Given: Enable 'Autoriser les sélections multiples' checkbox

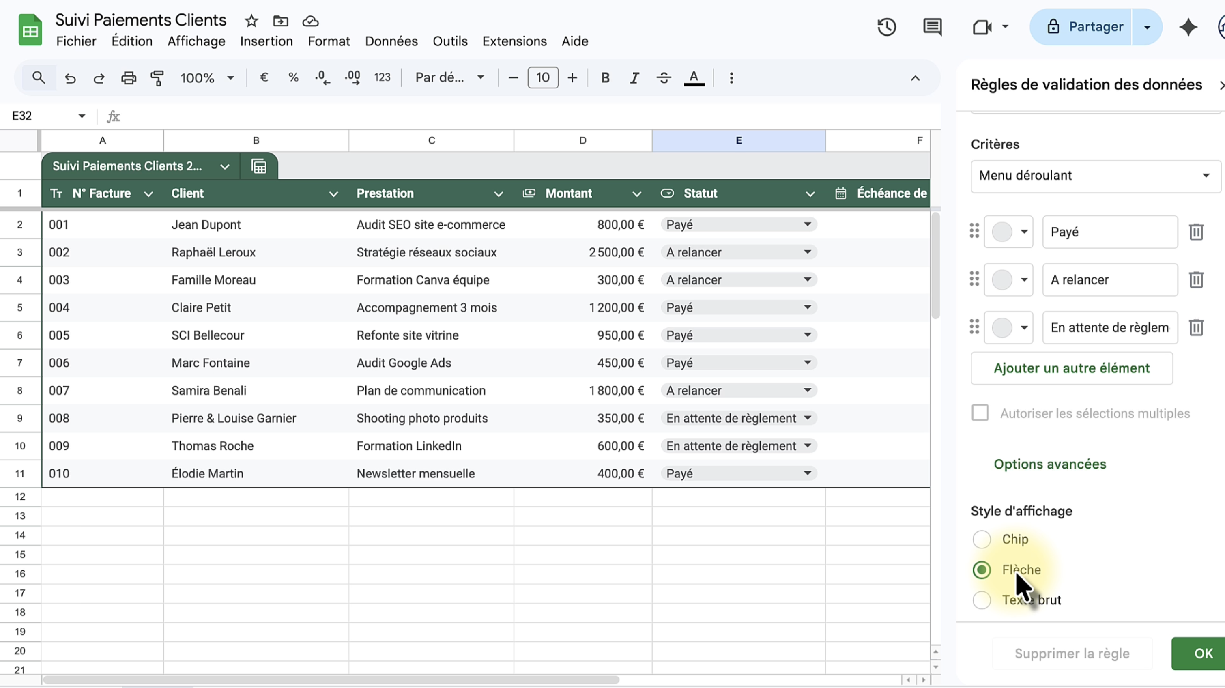Looking at the screenshot, I should 980,413.
